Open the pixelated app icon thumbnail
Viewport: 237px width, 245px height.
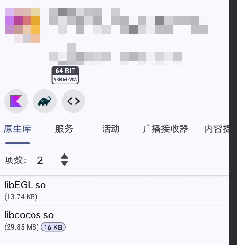click(x=23, y=25)
